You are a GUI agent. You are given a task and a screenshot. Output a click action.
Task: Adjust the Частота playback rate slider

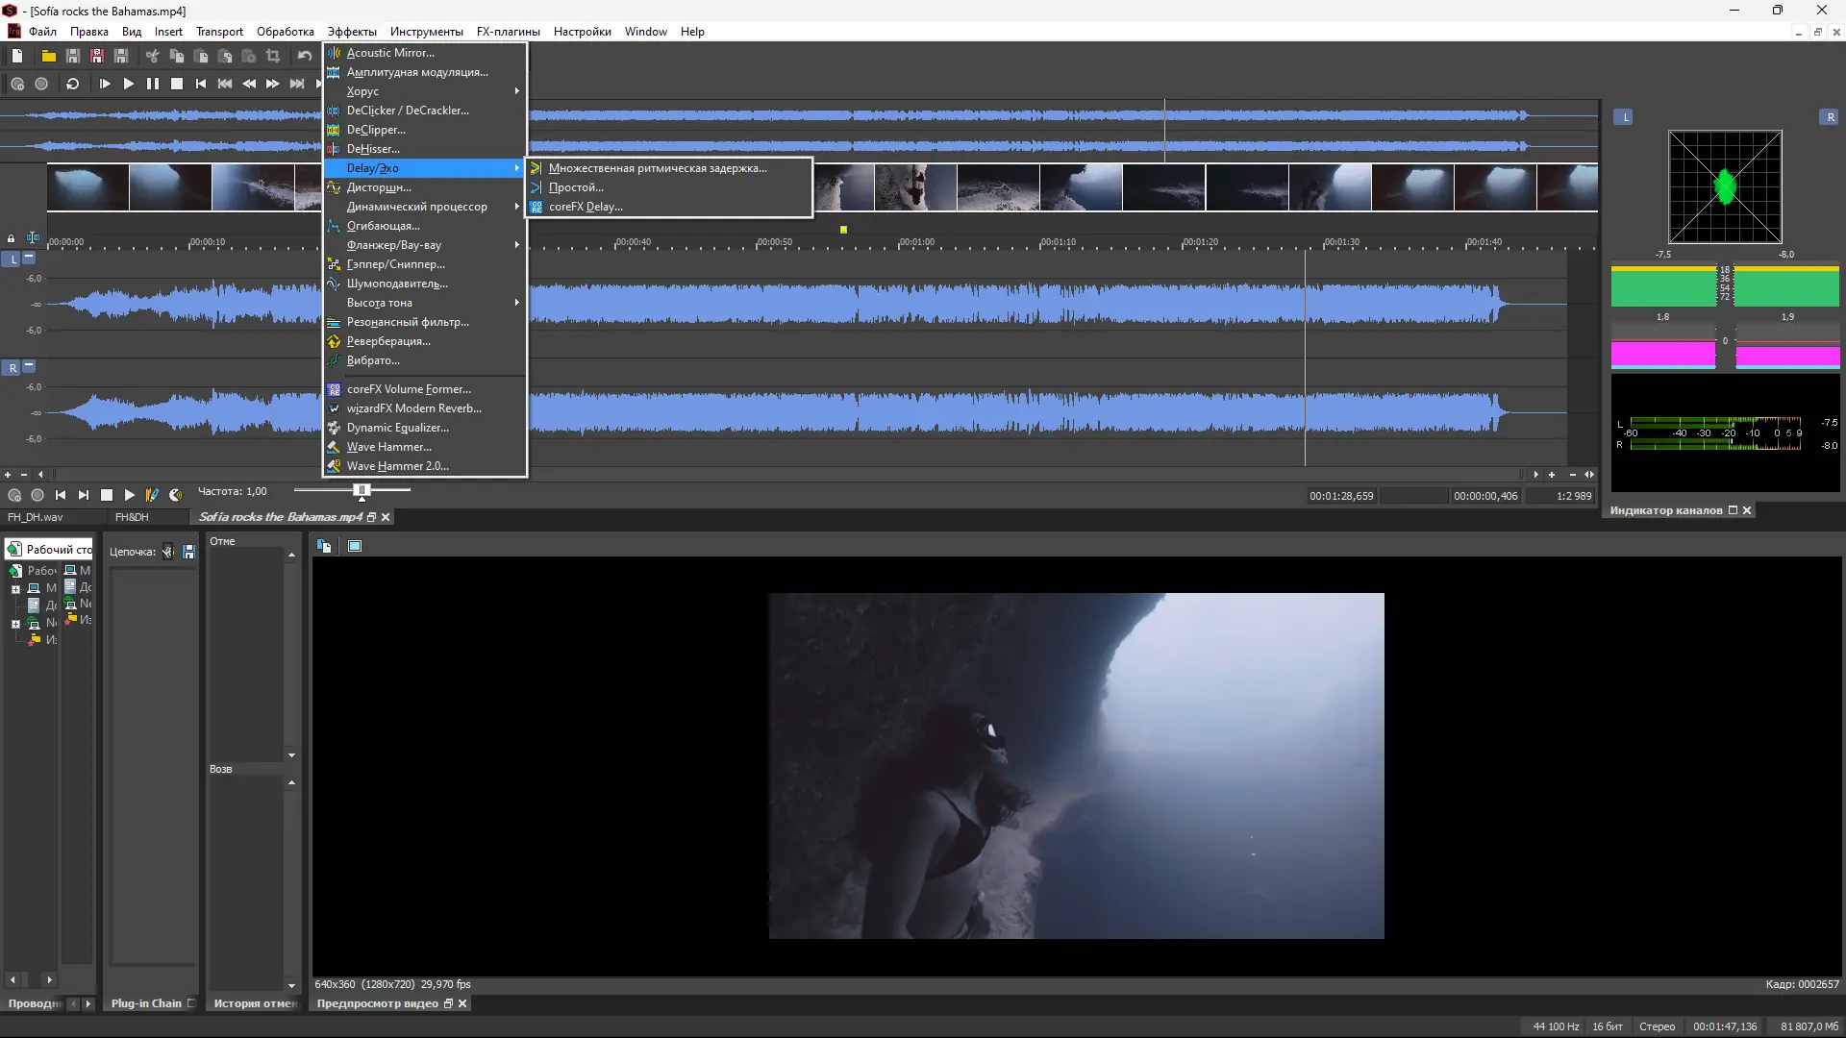(x=362, y=491)
